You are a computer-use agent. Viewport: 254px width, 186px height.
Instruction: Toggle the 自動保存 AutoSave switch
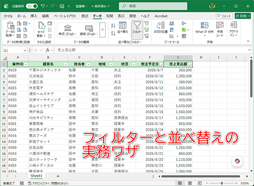pyautogui.click(x=32, y=6)
